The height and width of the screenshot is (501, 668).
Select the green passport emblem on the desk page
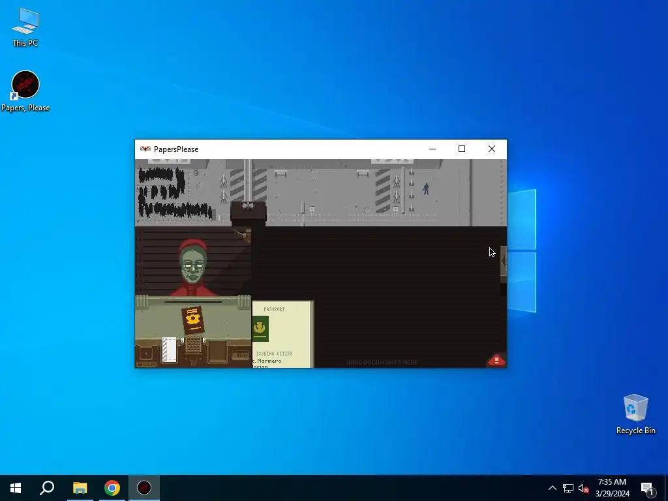pos(260,329)
